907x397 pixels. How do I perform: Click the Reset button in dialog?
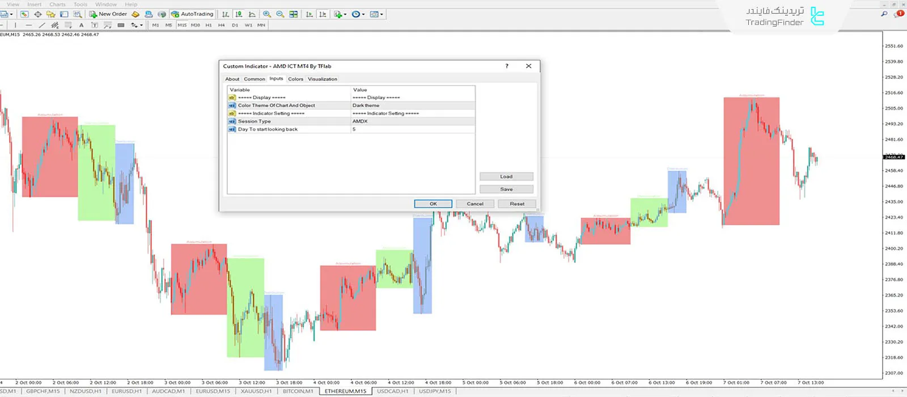[x=516, y=204]
